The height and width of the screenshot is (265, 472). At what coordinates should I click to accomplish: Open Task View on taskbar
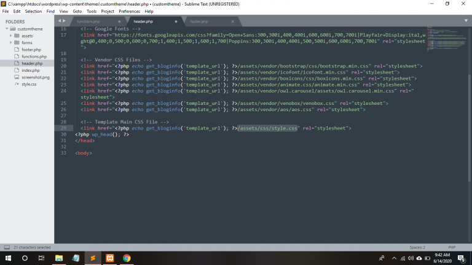click(x=42, y=258)
